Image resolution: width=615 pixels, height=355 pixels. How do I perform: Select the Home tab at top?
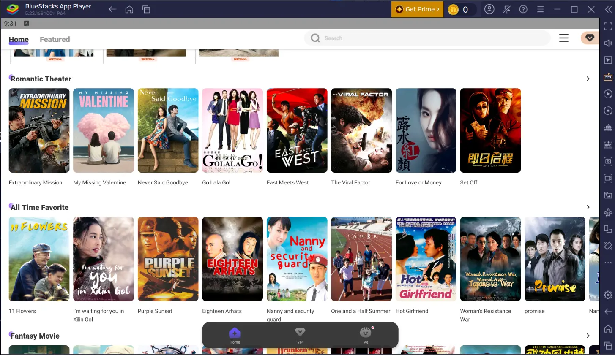click(19, 39)
